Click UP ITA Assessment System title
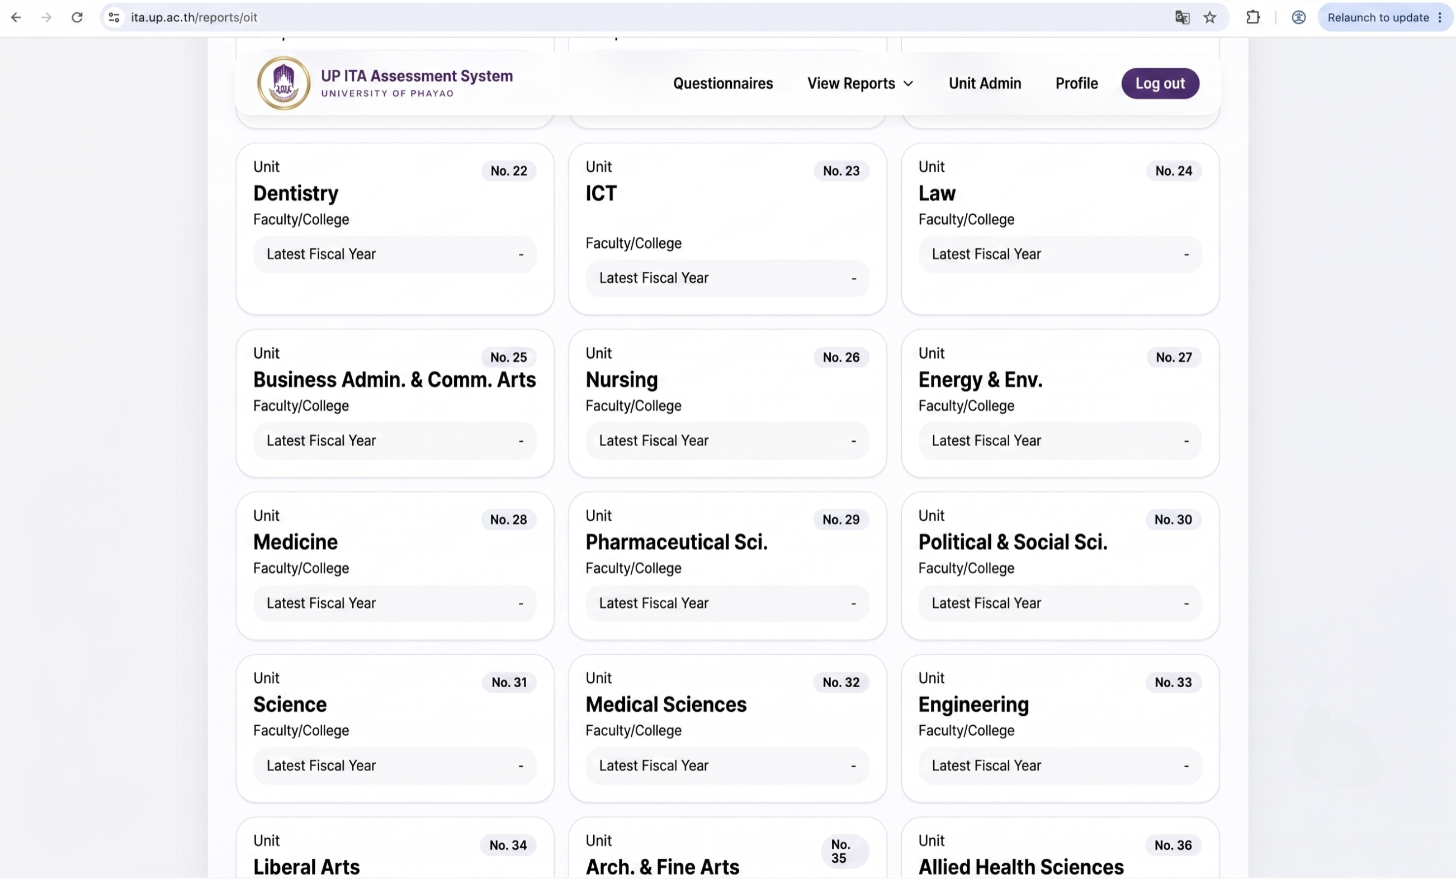Image resolution: width=1456 pixels, height=879 pixels. click(x=417, y=75)
